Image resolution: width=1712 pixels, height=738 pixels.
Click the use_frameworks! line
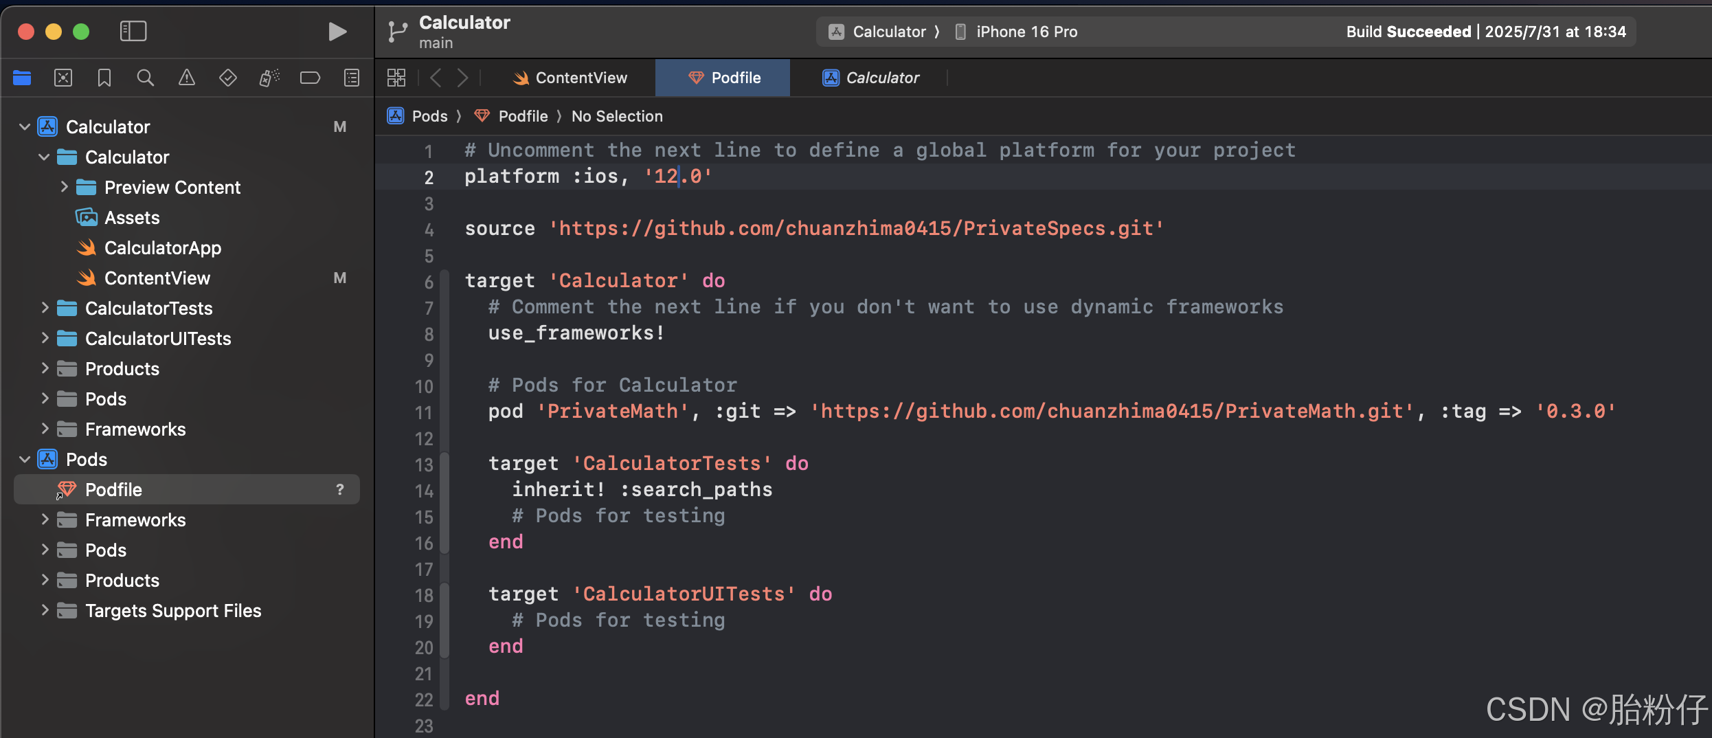pyautogui.click(x=576, y=333)
